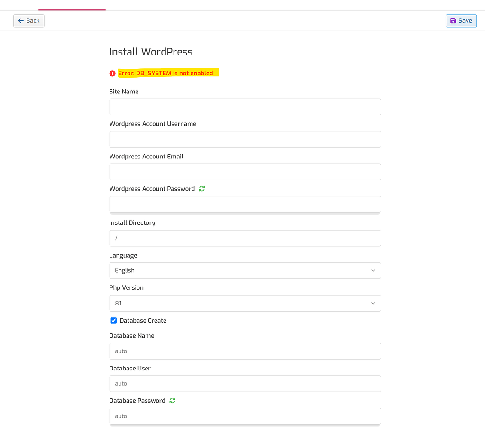Uncheck the Database Create checkbox

(x=113, y=320)
